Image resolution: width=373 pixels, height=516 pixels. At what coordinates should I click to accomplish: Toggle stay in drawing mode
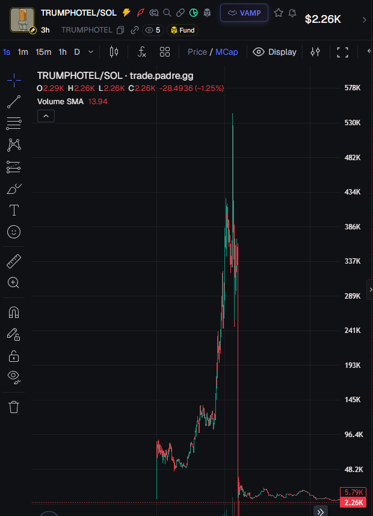pyautogui.click(x=14, y=334)
